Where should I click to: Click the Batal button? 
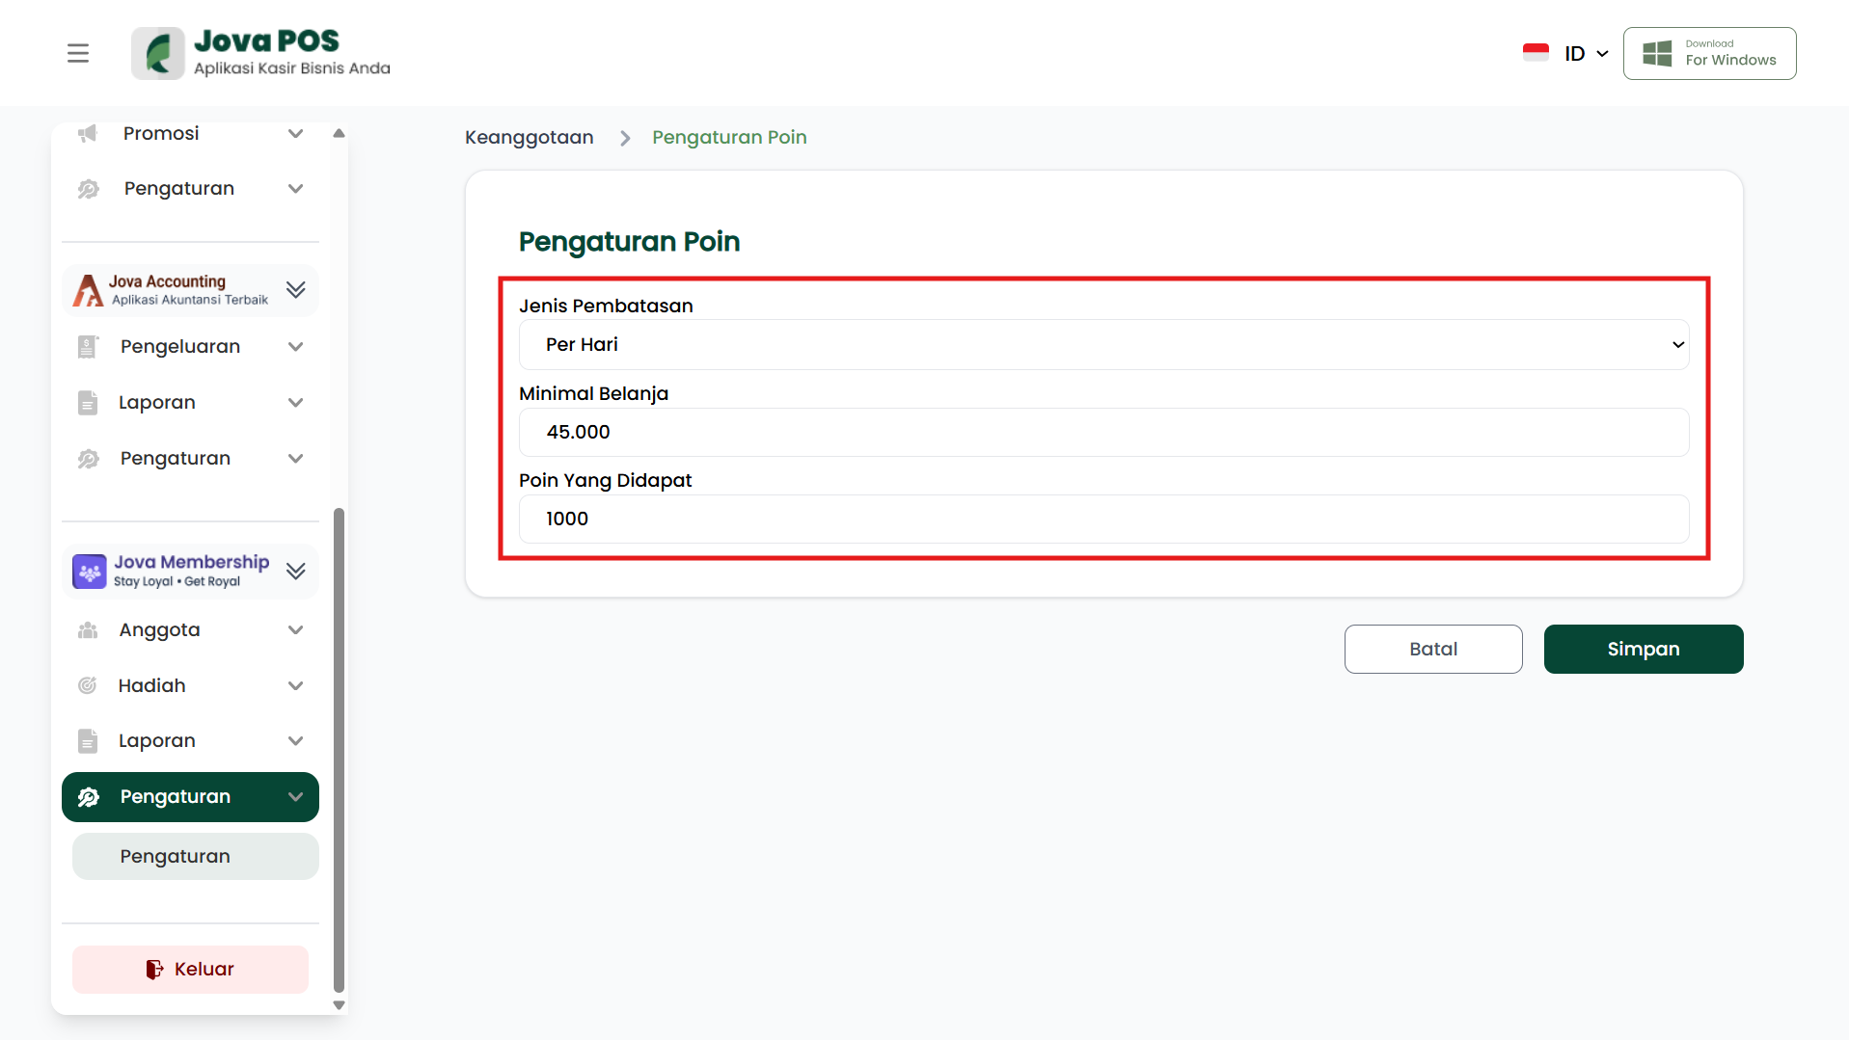pyautogui.click(x=1432, y=650)
